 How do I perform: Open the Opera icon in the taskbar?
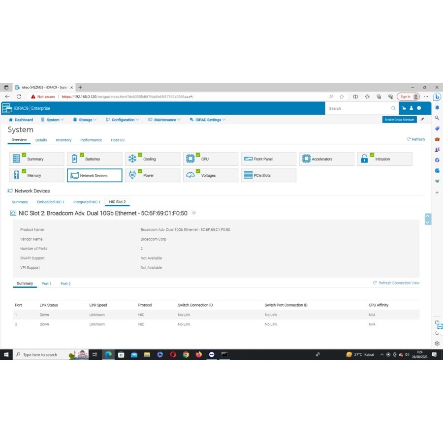173,354
